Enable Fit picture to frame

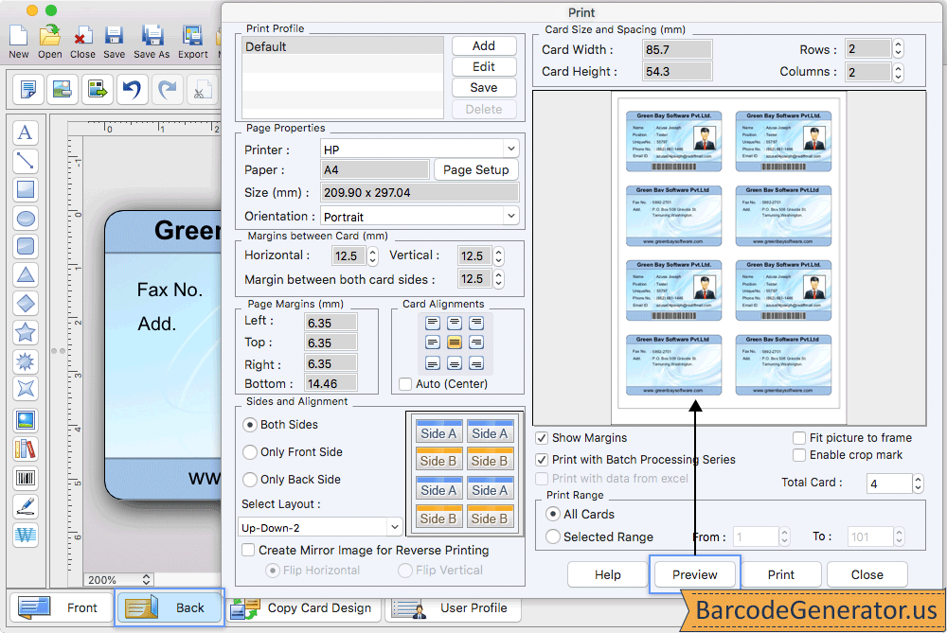(x=799, y=438)
